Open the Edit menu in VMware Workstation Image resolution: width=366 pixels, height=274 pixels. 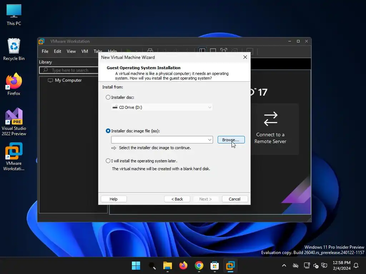58,51
